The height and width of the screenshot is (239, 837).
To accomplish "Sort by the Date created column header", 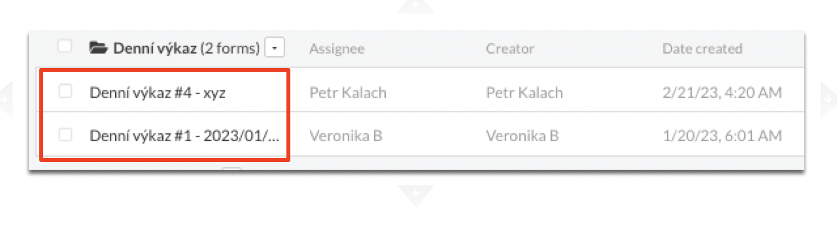I will point(702,48).
